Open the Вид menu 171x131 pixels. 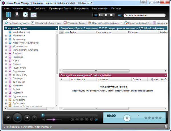28,9
